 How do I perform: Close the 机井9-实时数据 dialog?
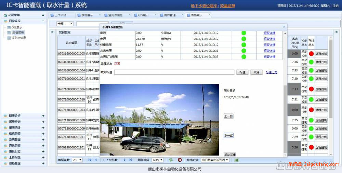tap(284, 27)
